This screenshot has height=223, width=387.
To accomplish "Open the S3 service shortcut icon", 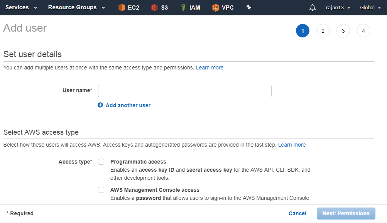I will point(154,8).
